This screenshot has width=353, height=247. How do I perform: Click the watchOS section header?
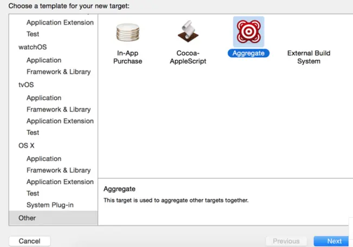tap(33, 47)
